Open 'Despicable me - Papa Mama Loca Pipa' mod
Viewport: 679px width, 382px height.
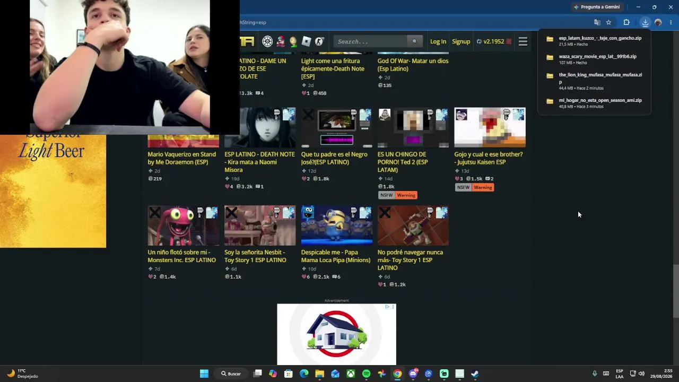(336, 256)
